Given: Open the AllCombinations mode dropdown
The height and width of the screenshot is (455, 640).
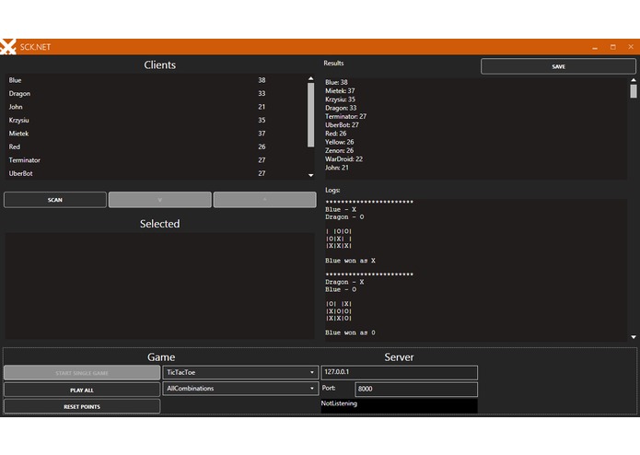Looking at the screenshot, I should [x=240, y=389].
